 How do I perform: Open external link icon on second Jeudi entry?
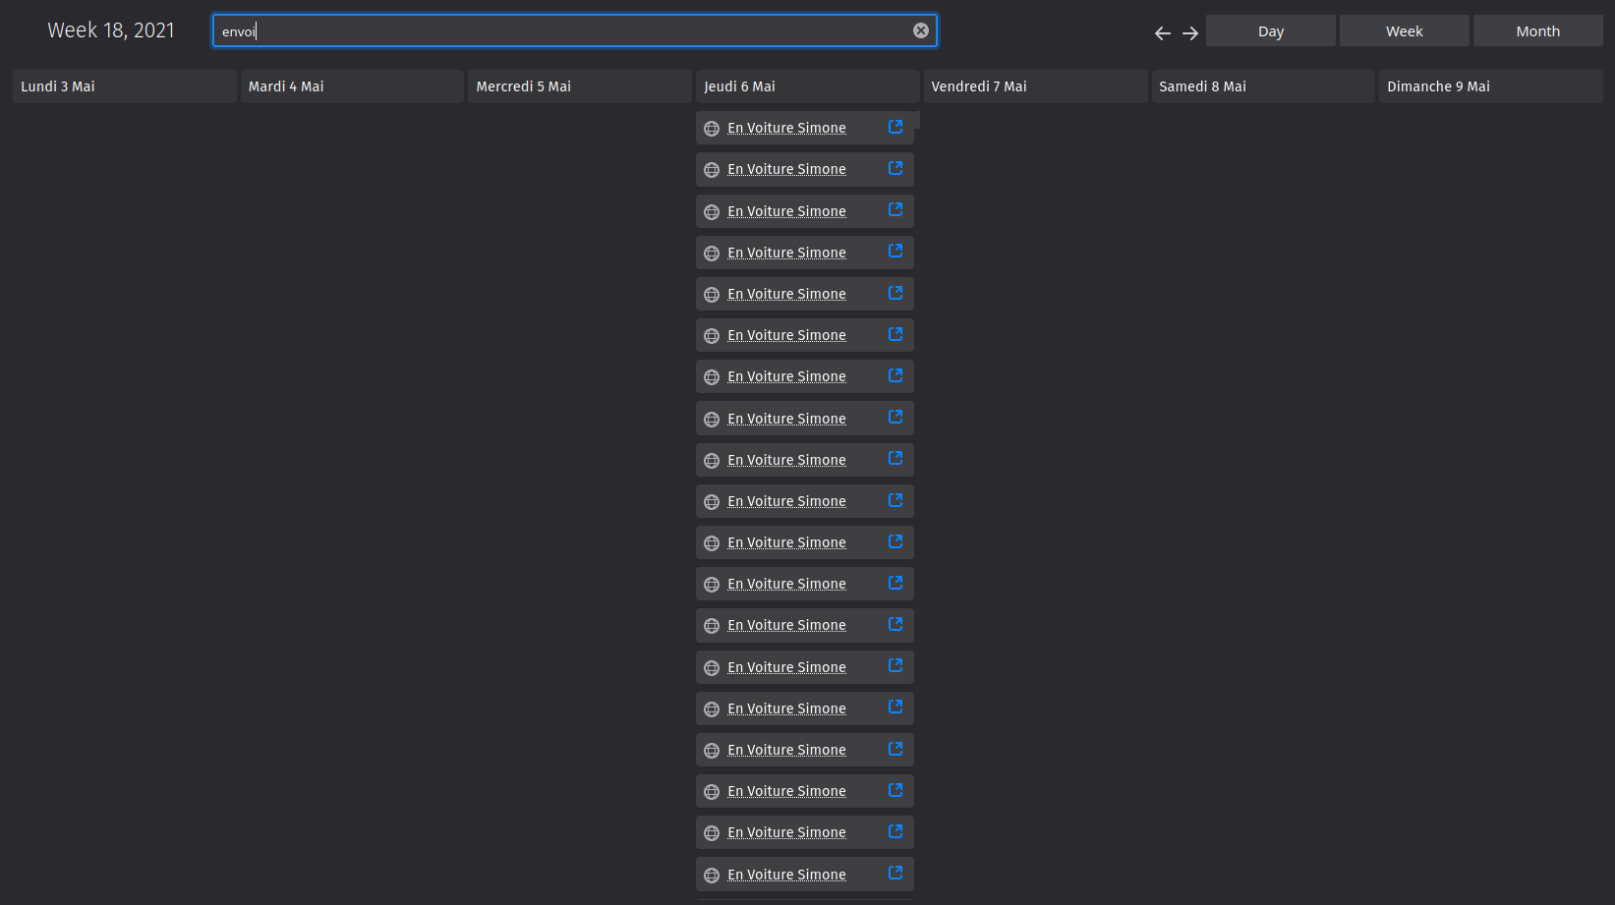pos(895,168)
